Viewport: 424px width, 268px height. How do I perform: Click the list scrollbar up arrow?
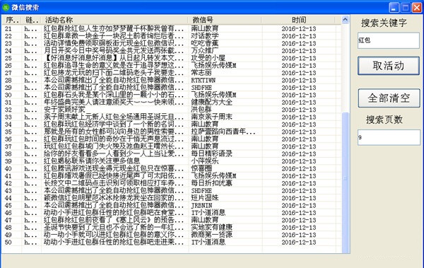(345, 20)
